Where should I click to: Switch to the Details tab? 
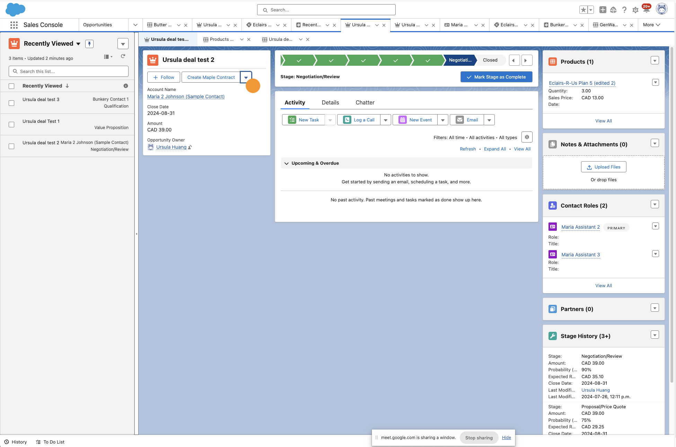coord(330,103)
